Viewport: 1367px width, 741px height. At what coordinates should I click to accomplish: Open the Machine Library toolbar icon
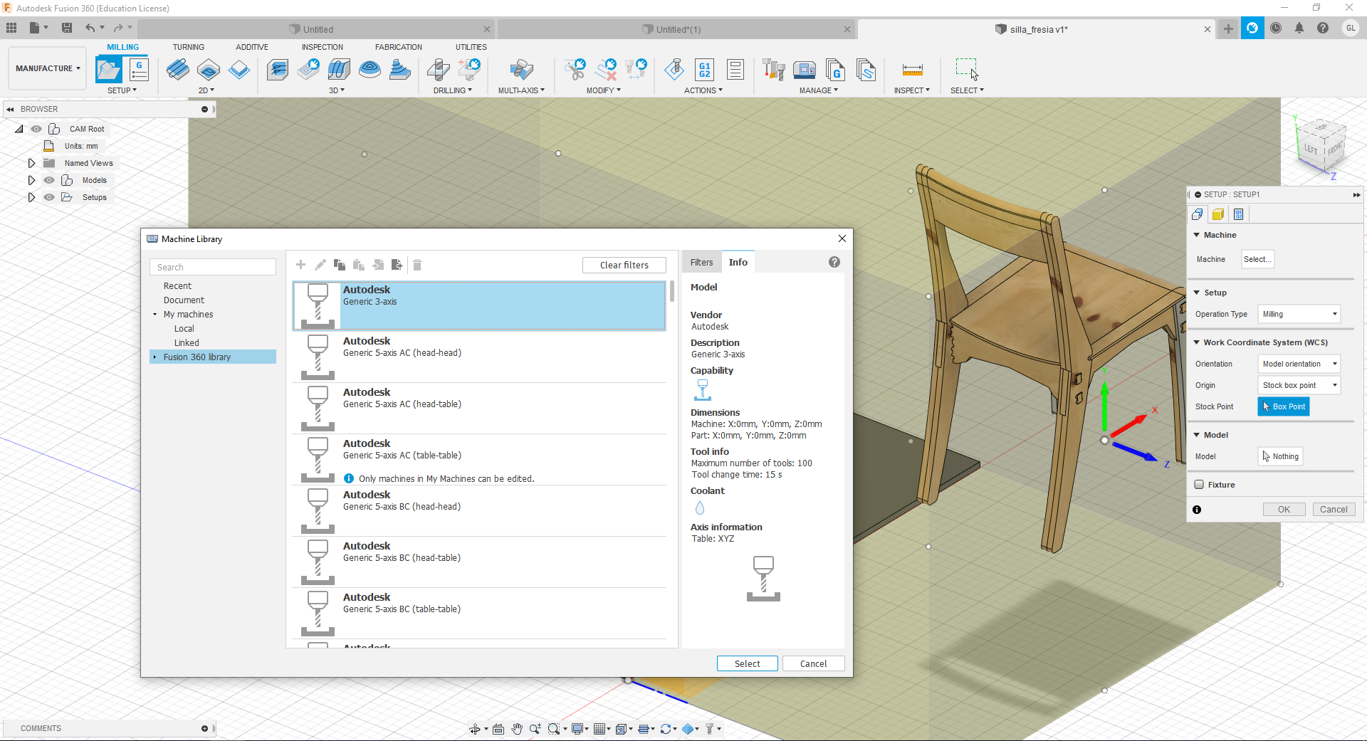805,70
